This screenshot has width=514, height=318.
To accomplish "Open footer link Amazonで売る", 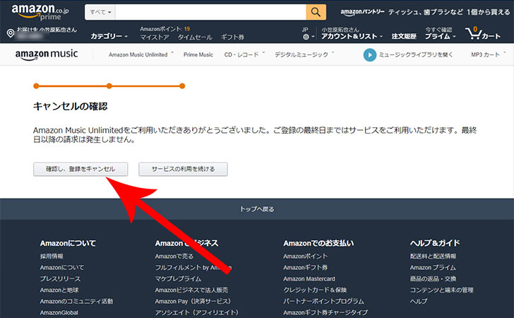I will [174, 257].
